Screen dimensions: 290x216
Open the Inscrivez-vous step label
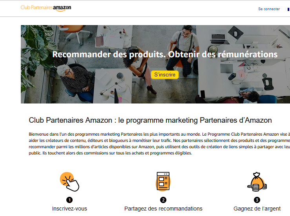point(69,209)
